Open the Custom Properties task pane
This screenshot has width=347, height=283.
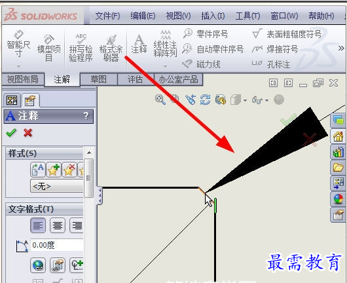[338, 215]
